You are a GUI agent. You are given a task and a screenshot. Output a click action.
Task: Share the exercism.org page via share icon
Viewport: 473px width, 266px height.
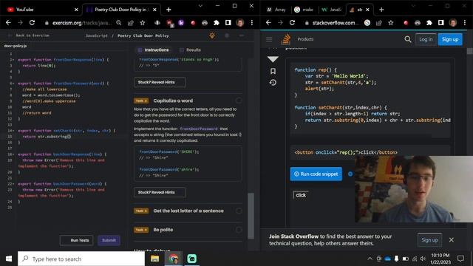coord(131,23)
